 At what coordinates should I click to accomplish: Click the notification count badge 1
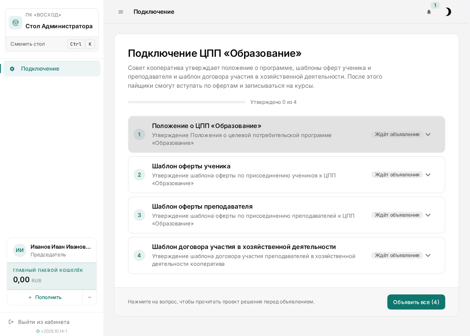click(435, 5)
